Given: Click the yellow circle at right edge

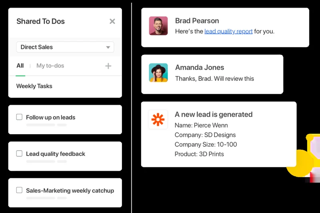Looking at the screenshot, I should tap(300, 164).
